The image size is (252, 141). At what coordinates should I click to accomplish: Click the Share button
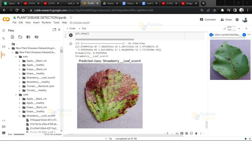point(226,19)
